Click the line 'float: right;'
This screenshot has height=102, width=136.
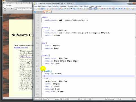click(x=52, y=46)
